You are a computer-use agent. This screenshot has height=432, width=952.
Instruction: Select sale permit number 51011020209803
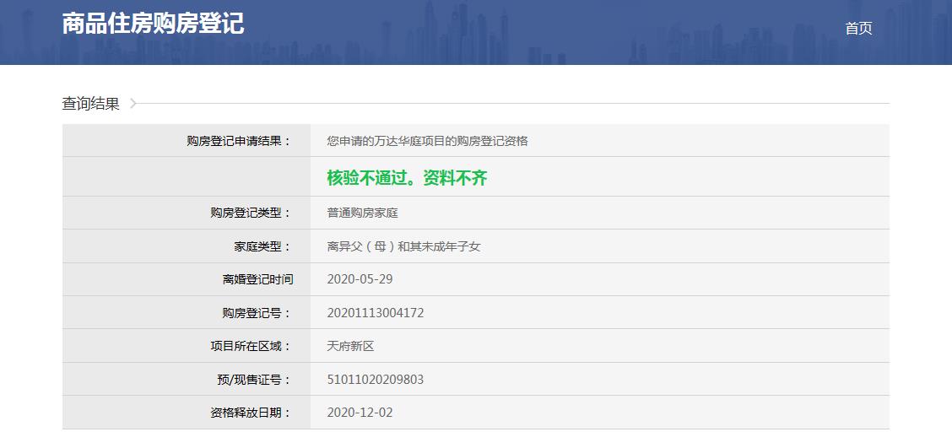(x=375, y=380)
